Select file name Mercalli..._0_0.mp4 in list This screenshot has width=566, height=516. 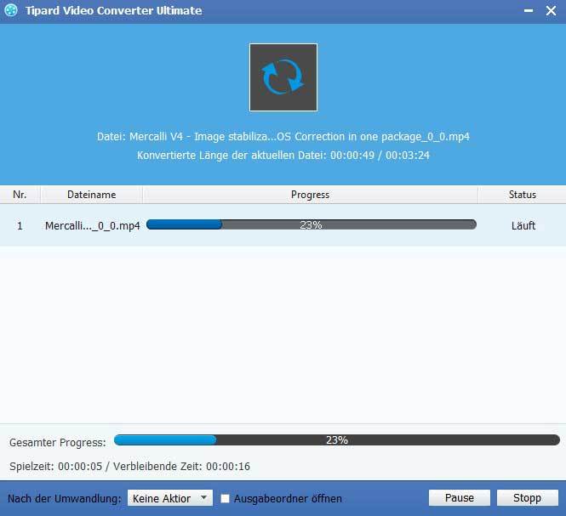pos(93,226)
